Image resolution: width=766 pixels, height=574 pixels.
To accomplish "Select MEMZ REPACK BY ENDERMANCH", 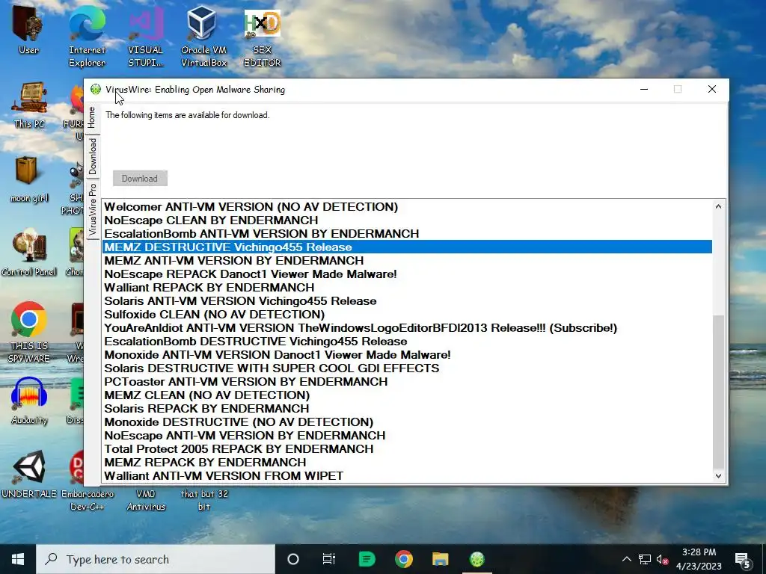I will [x=407, y=462].
